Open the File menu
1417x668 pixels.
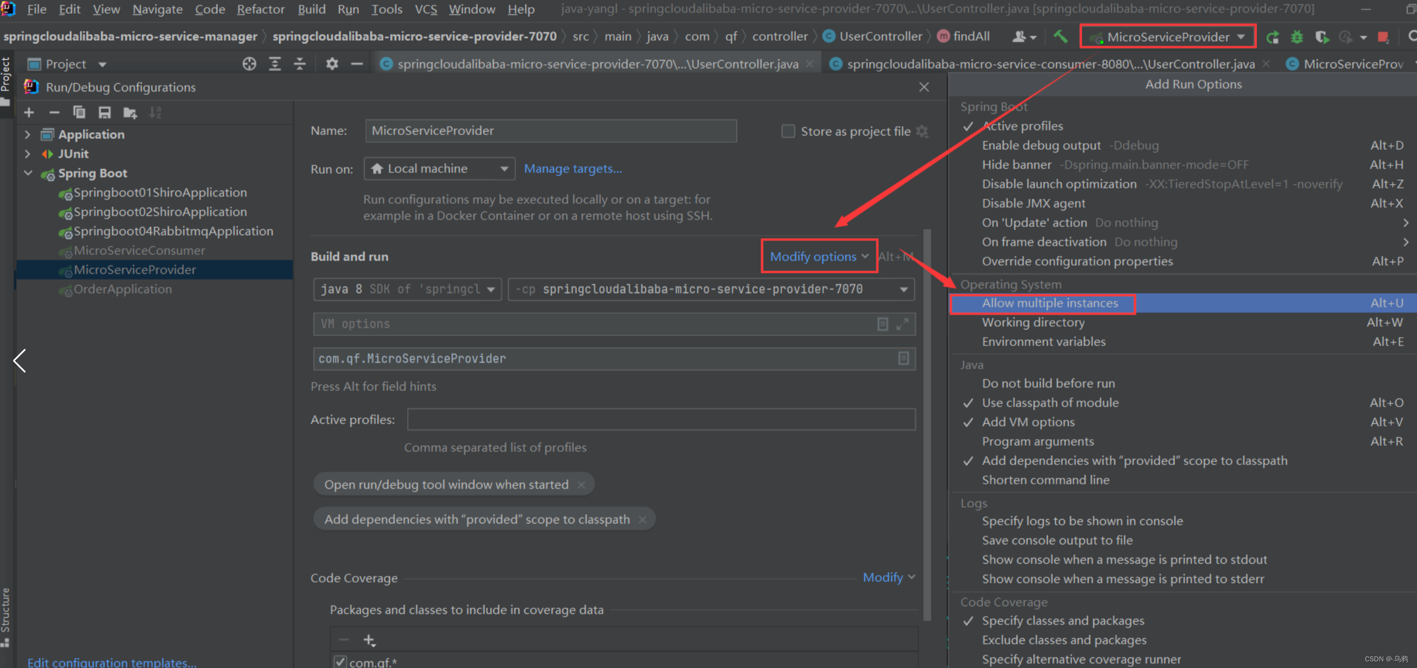(36, 9)
